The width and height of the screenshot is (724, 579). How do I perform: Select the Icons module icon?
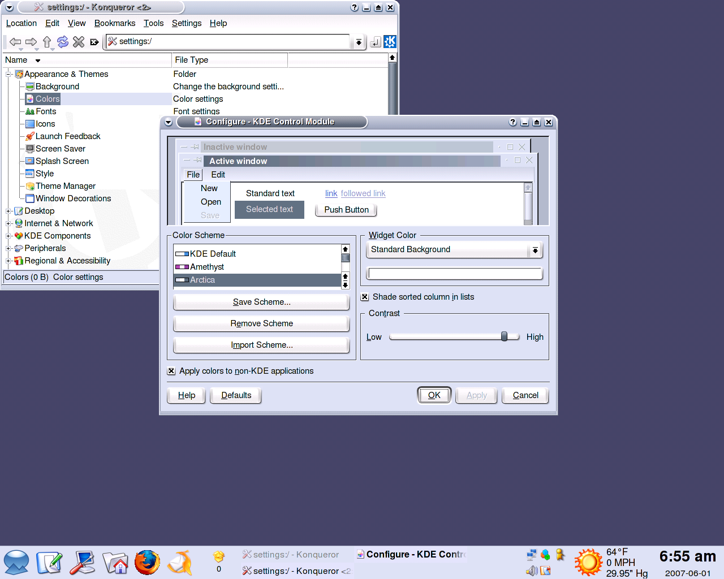pos(30,124)
